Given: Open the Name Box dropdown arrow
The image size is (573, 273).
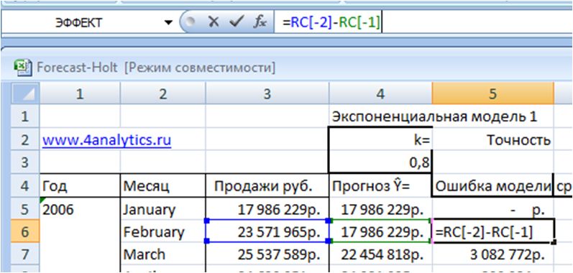Looking at the screenshot, I should pos(168,23).
